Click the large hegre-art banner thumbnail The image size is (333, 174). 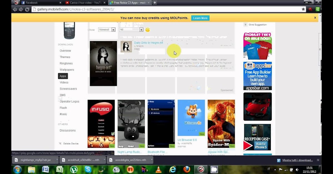click(x=103, y=64)
